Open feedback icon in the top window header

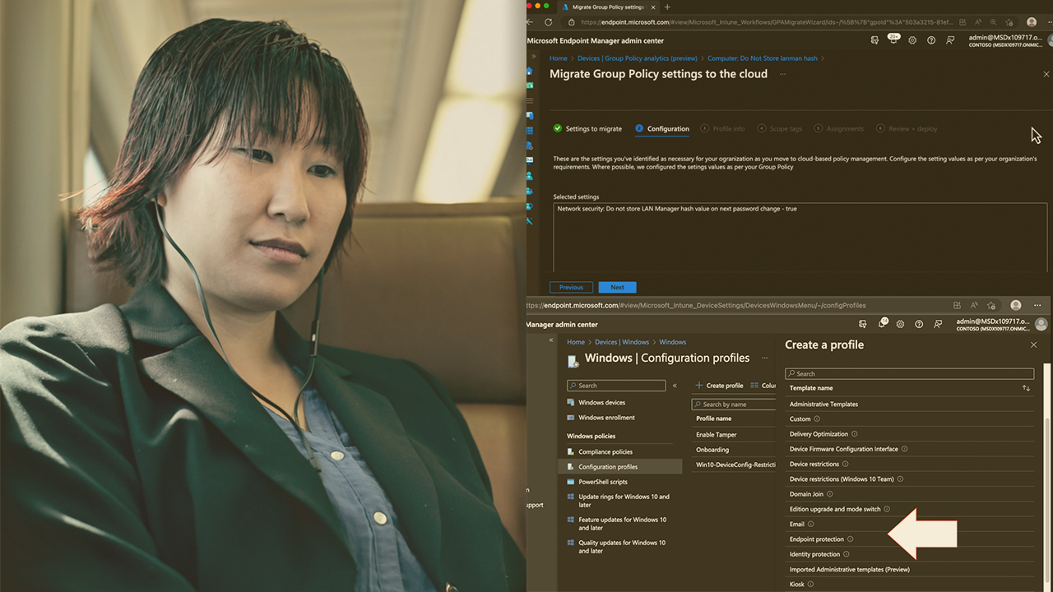pos(950,40)
